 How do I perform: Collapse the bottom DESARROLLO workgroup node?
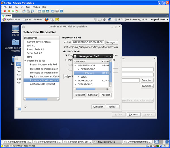(75, 84)
